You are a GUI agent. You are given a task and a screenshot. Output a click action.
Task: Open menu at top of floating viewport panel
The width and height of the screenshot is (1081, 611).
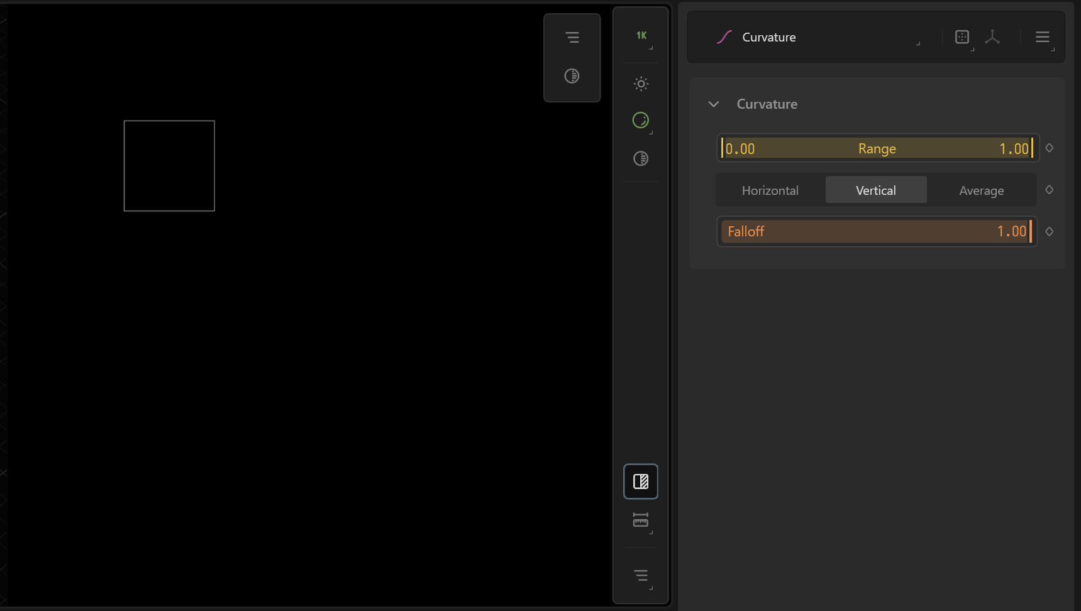[x=572, y=38]
